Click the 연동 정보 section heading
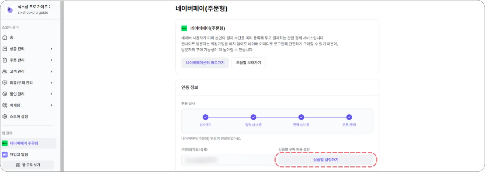485x172 pixels. click(x=190, y=87)
